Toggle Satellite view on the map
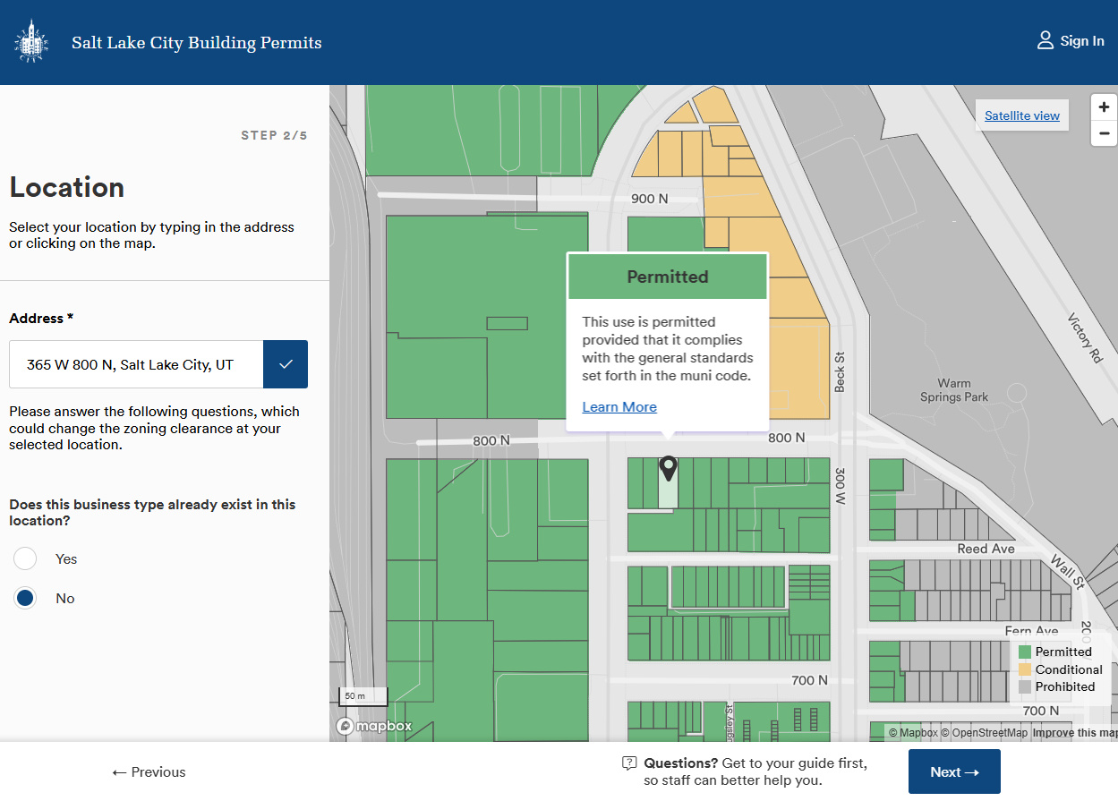Image resolution: width=1118 pixels, height=801 pixels. (1021, 115)
